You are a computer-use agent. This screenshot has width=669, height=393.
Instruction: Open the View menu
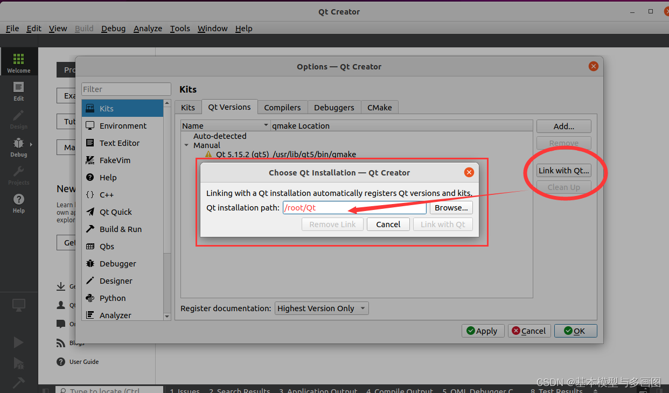(x=58, y=29)
